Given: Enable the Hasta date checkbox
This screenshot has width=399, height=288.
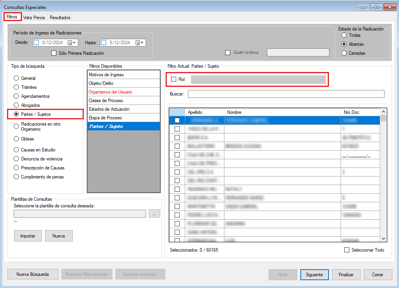Looking at the screenshot, I should click(x=104, y=43).
